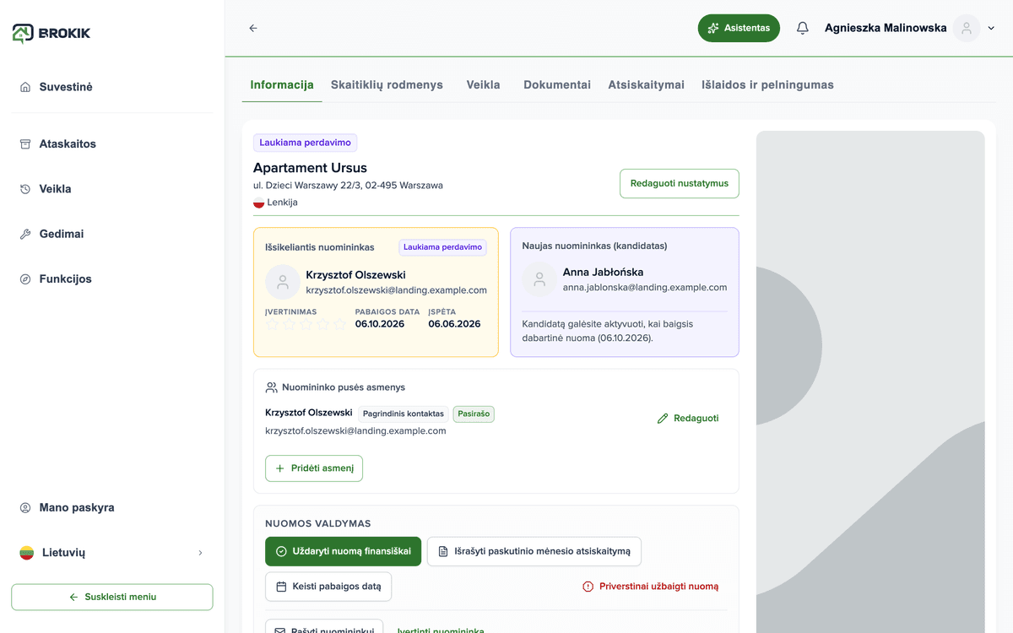Click the Apartament Ursus title
Image resolution: width=1013 pixels, height=633 pixels.
(x=310, y=168)
